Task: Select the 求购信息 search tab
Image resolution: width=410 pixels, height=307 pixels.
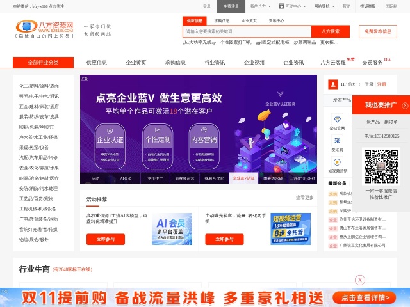Action: tap(222, 20)
